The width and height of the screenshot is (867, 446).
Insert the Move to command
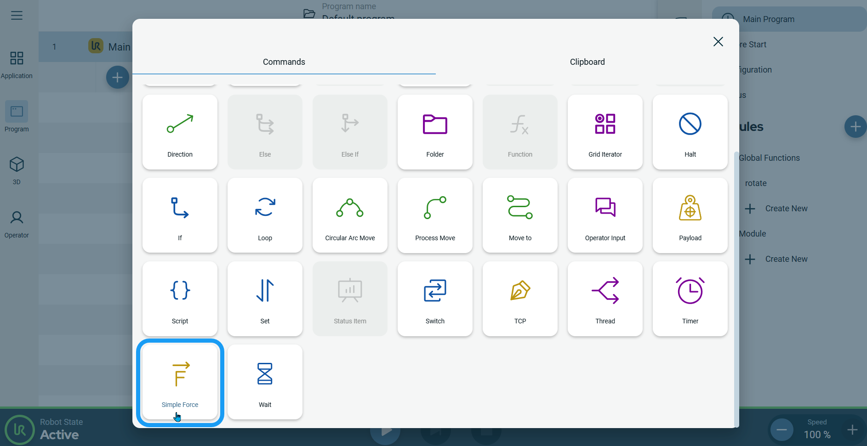[520, 215]
